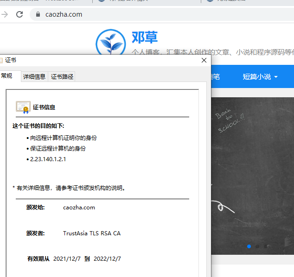Switch to the 详细信息 tab
The image size is (294, 277).
pyautogui.click(x=34, y=77)
